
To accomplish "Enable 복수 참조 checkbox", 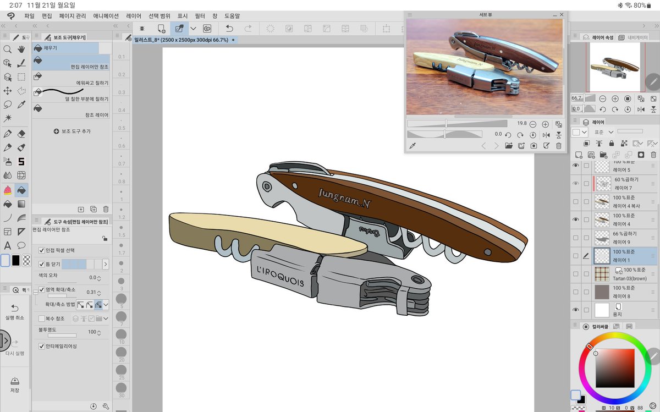I will pos(42,318).
